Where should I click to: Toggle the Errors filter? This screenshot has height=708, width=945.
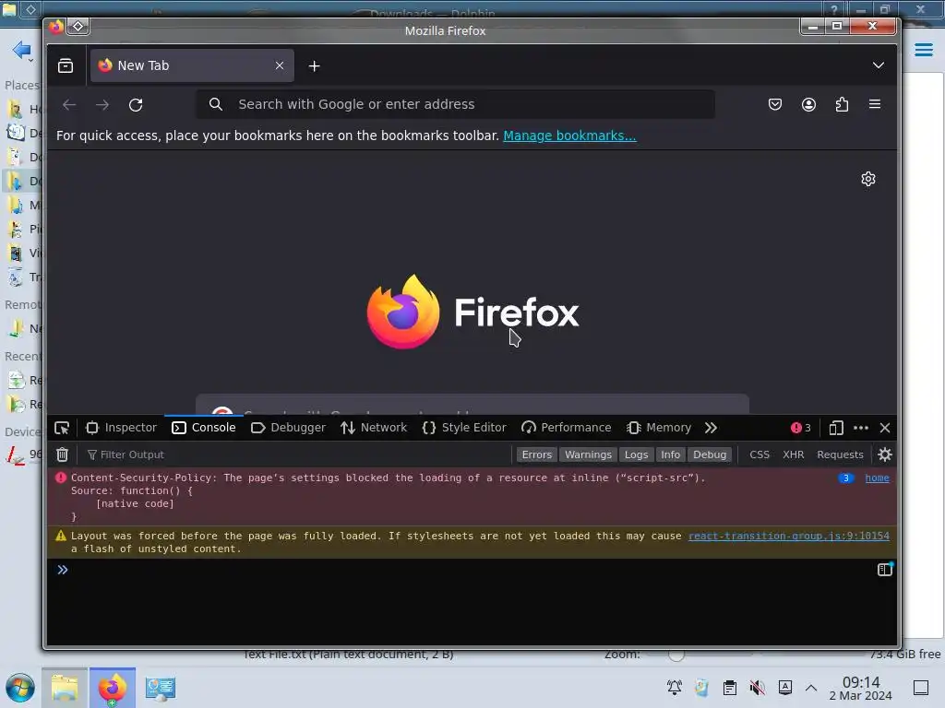[x=536, y=454]
